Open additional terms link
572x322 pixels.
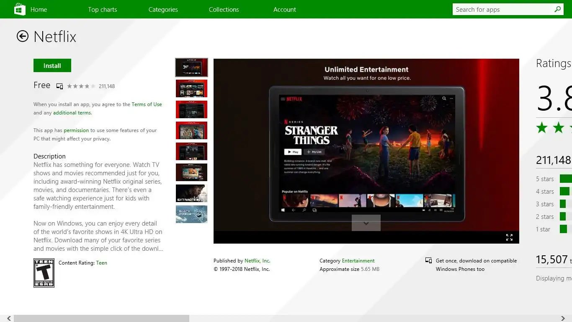(x=72, y=113)
